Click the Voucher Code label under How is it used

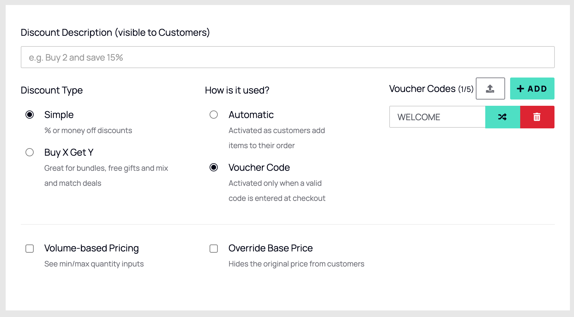coord(259,167)
